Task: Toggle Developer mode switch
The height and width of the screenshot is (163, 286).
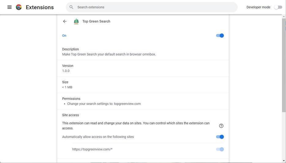Action: (x=278, y=7)
